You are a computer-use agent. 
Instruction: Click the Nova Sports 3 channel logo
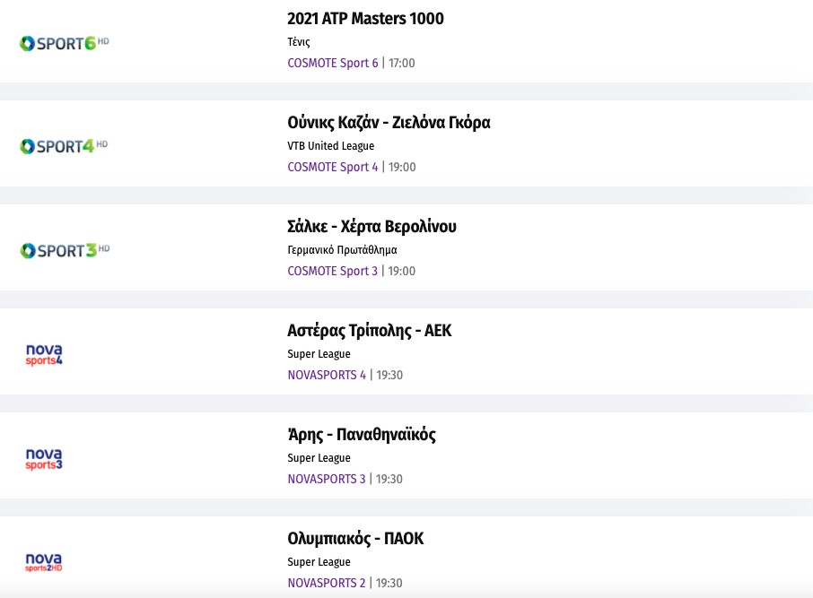[x=44, y=459]
